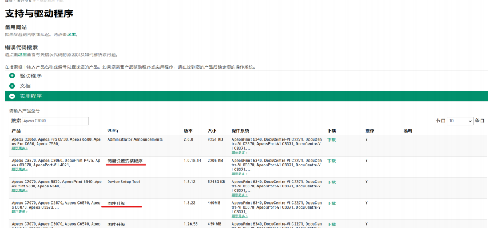This screenshot has height=228, width=488.
Task: Download 固件升级 version 1.3.23
Action: coord(331,203)
